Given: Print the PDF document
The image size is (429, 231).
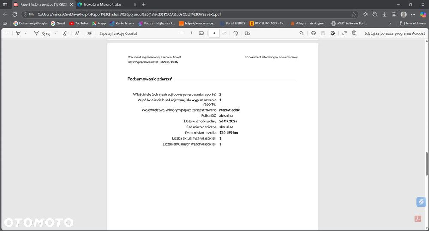Looking at the screenshot, I should (x=313, y=33).
